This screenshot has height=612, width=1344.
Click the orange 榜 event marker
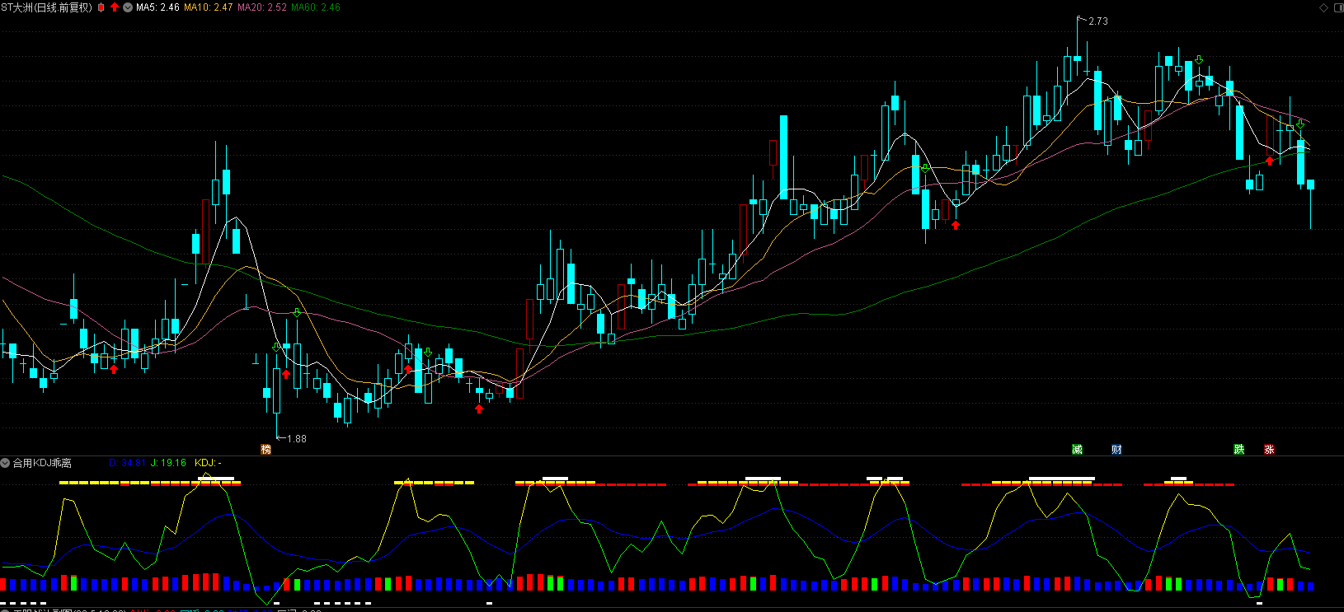pyautogui.click(x=266, y=449)
